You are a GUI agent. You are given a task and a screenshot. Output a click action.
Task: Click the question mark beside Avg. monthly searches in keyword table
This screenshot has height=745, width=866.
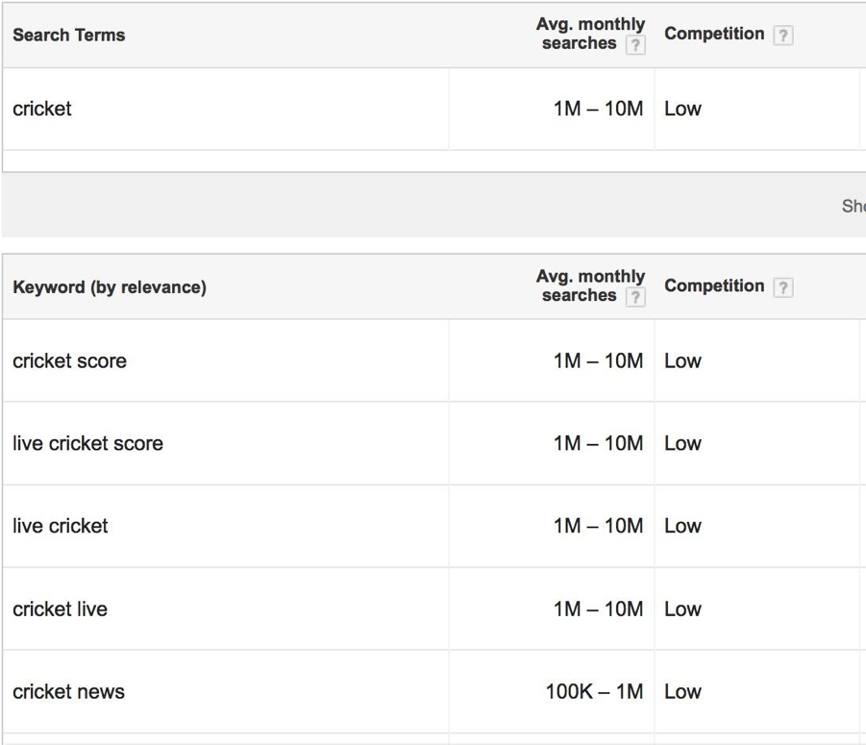click(633, 296)
